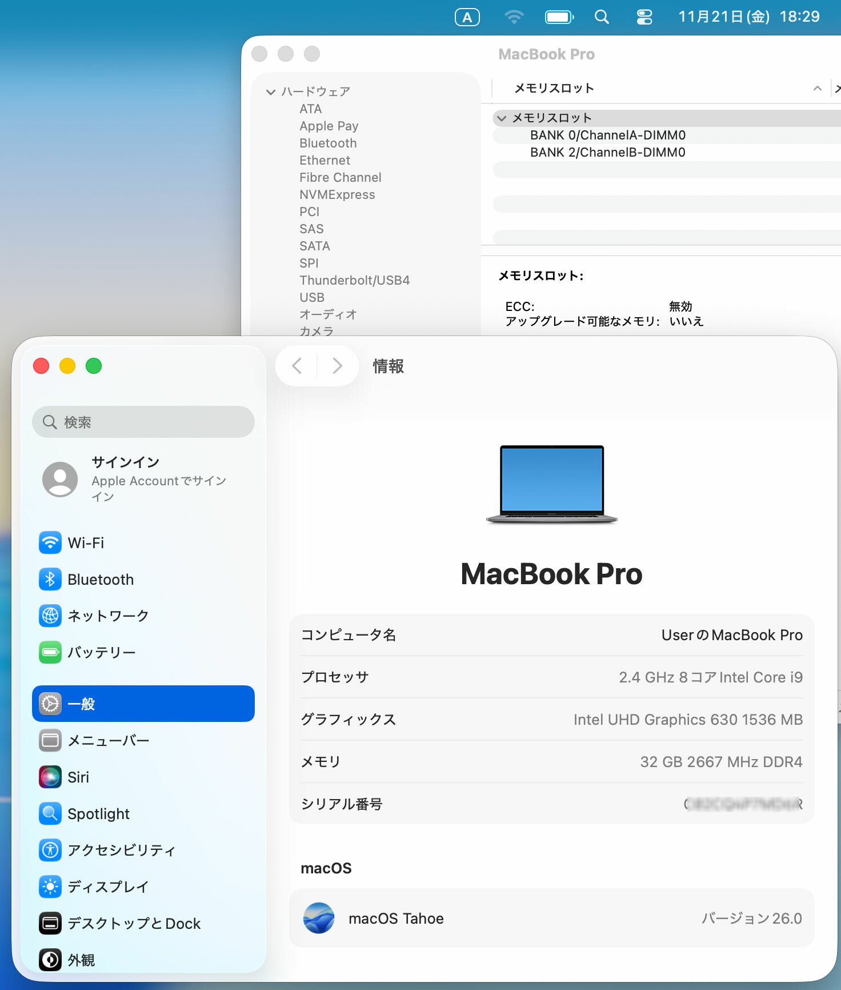
Task: Select Apple Pay in hardware list
Action: 329,126
